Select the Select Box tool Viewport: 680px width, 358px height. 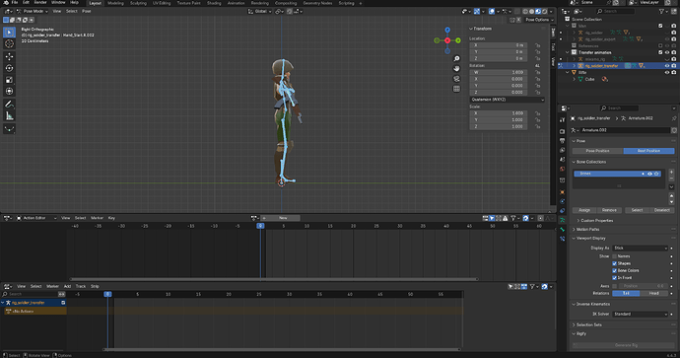point(9,33)
